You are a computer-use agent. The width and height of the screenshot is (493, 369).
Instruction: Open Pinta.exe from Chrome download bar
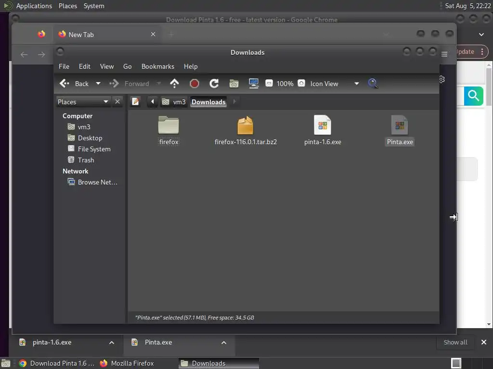point(158,342)
